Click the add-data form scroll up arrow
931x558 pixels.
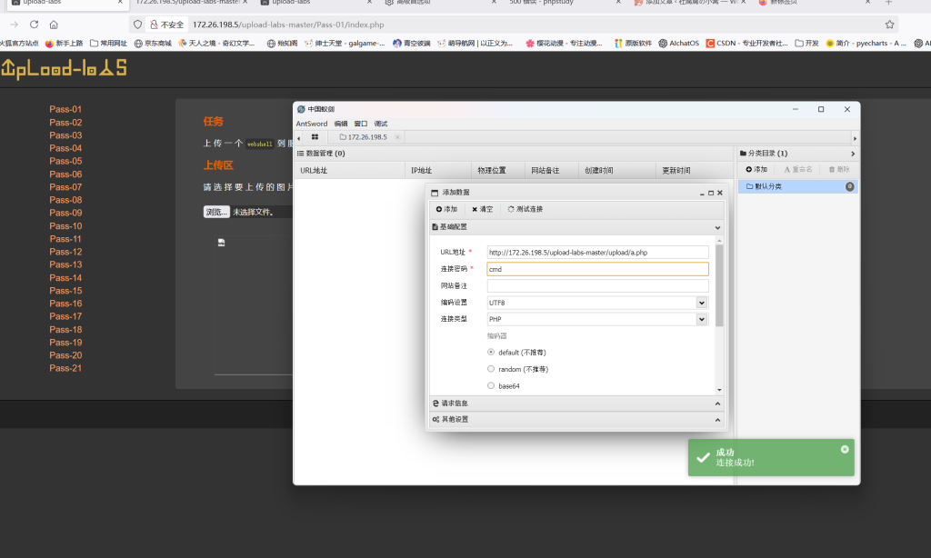pyautogui.click(x=719, y=241)
